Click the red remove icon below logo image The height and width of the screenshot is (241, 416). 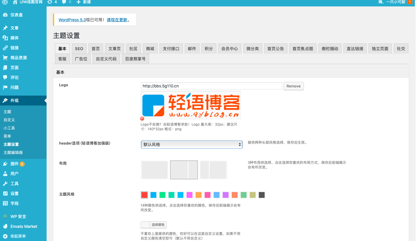[x=142, y=119]
